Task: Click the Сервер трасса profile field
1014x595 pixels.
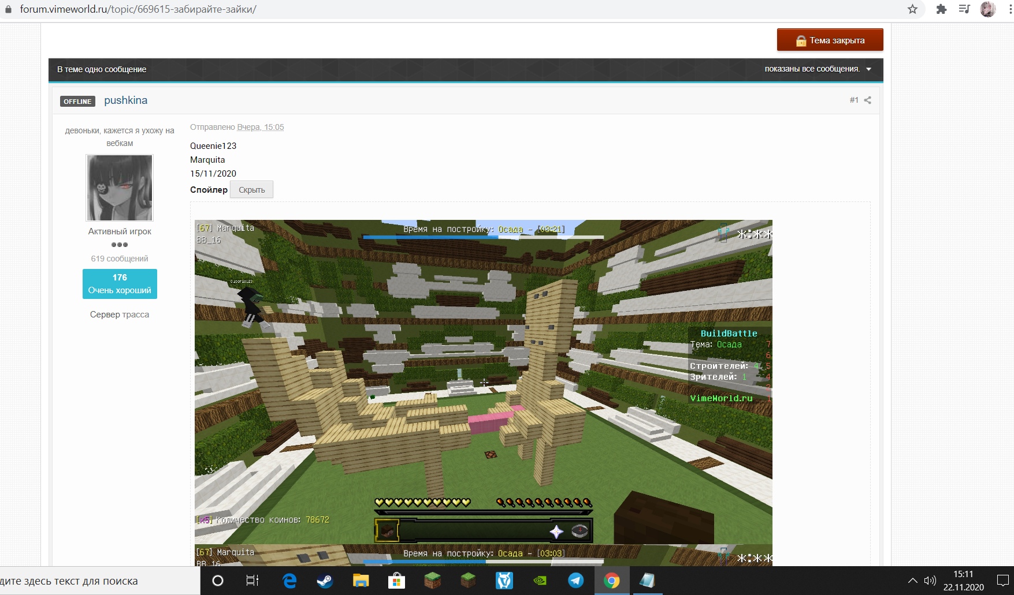Action: pos(120,315)
